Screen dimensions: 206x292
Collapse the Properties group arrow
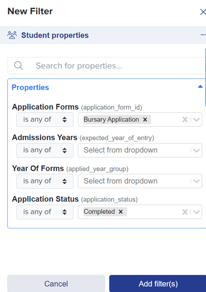[x=200, y=86]
